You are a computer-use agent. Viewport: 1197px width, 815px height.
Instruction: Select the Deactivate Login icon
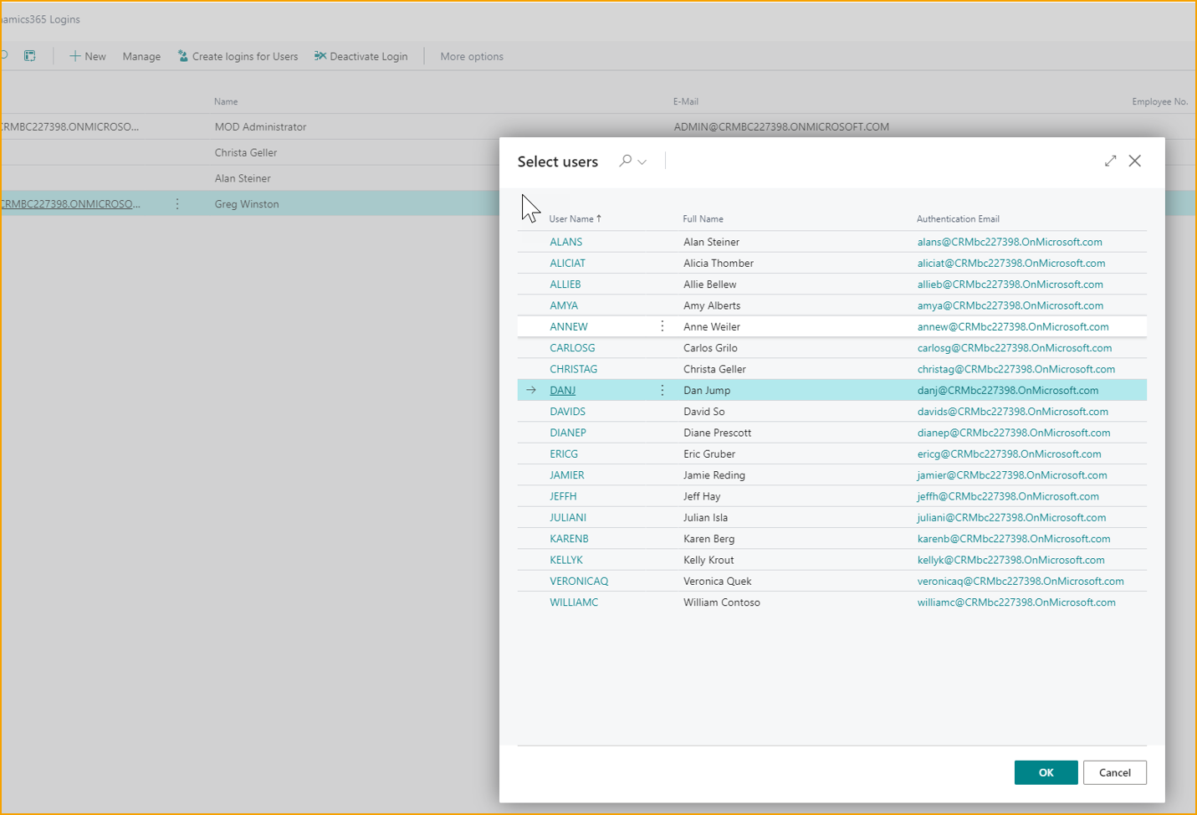tap(319, 55)
